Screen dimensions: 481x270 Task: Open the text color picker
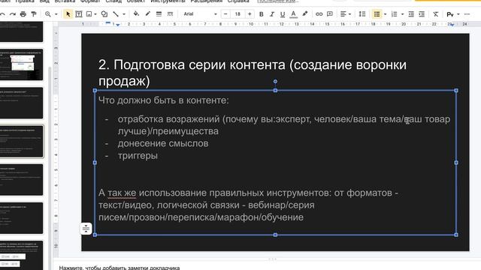[x=294, y=14]
